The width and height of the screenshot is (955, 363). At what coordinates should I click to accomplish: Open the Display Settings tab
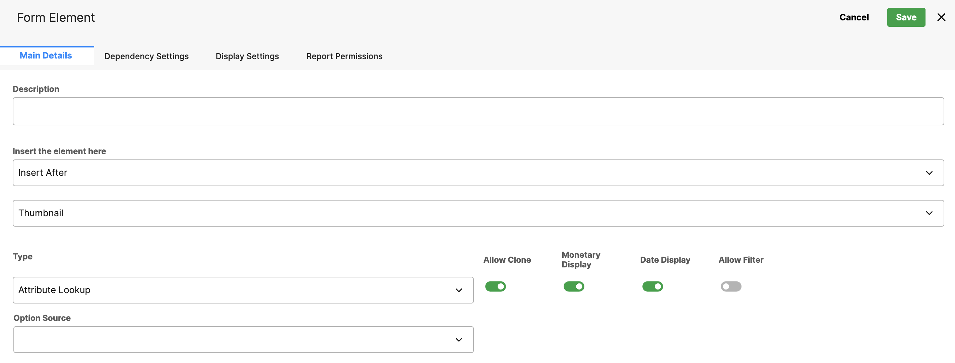pyautogui.click(x=247, y=56)
